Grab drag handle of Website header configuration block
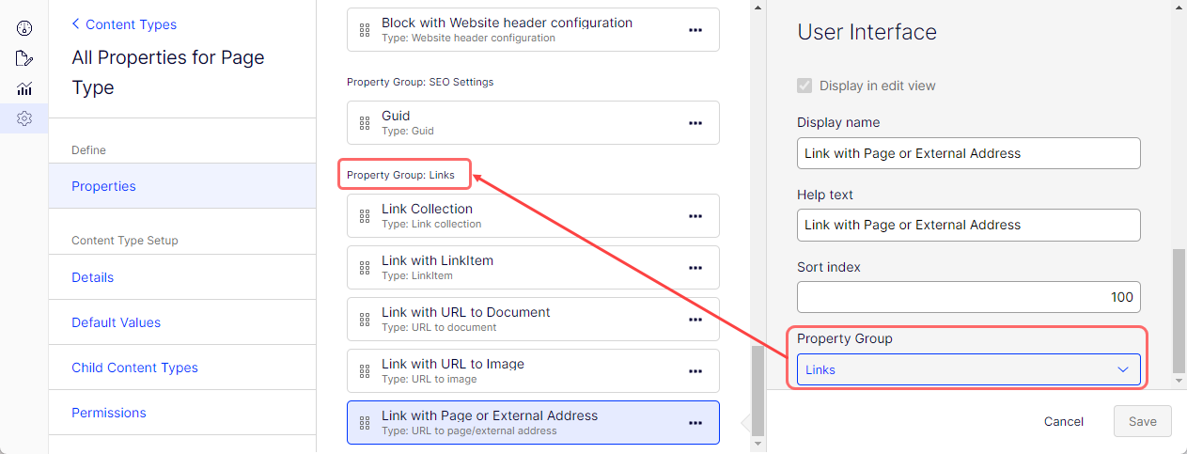The image size is (1187, 454). point(365,30)
